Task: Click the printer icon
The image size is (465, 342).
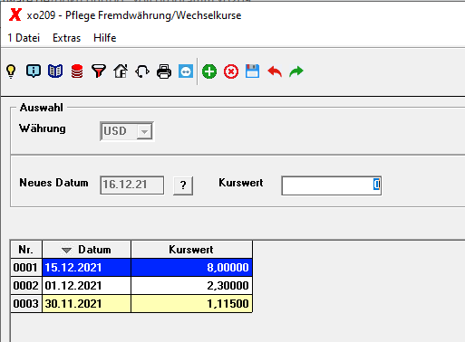Action: pos(164,71)
